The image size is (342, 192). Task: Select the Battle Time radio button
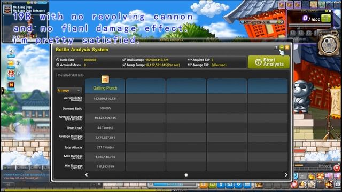tap(58, 60)
